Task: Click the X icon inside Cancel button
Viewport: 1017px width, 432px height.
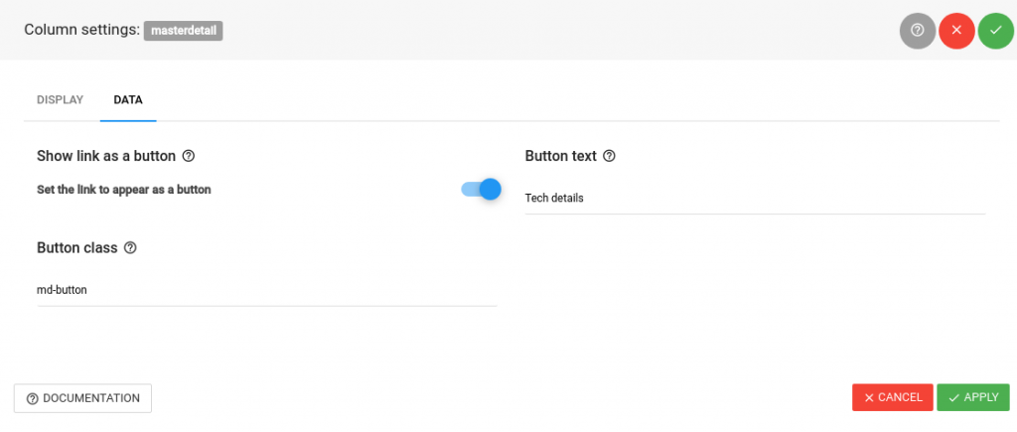Action: (870, 397)
